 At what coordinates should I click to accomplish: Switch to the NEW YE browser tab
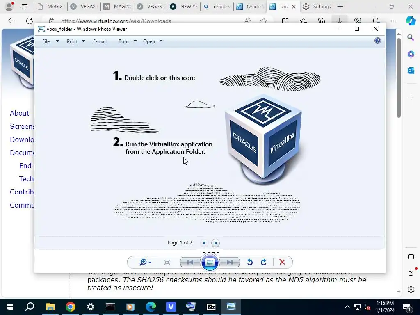pyautogui.click(x=183, y=7)
